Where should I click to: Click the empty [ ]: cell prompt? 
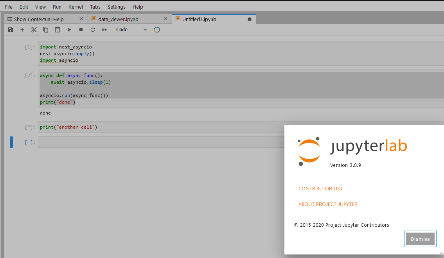coord(30,142)
